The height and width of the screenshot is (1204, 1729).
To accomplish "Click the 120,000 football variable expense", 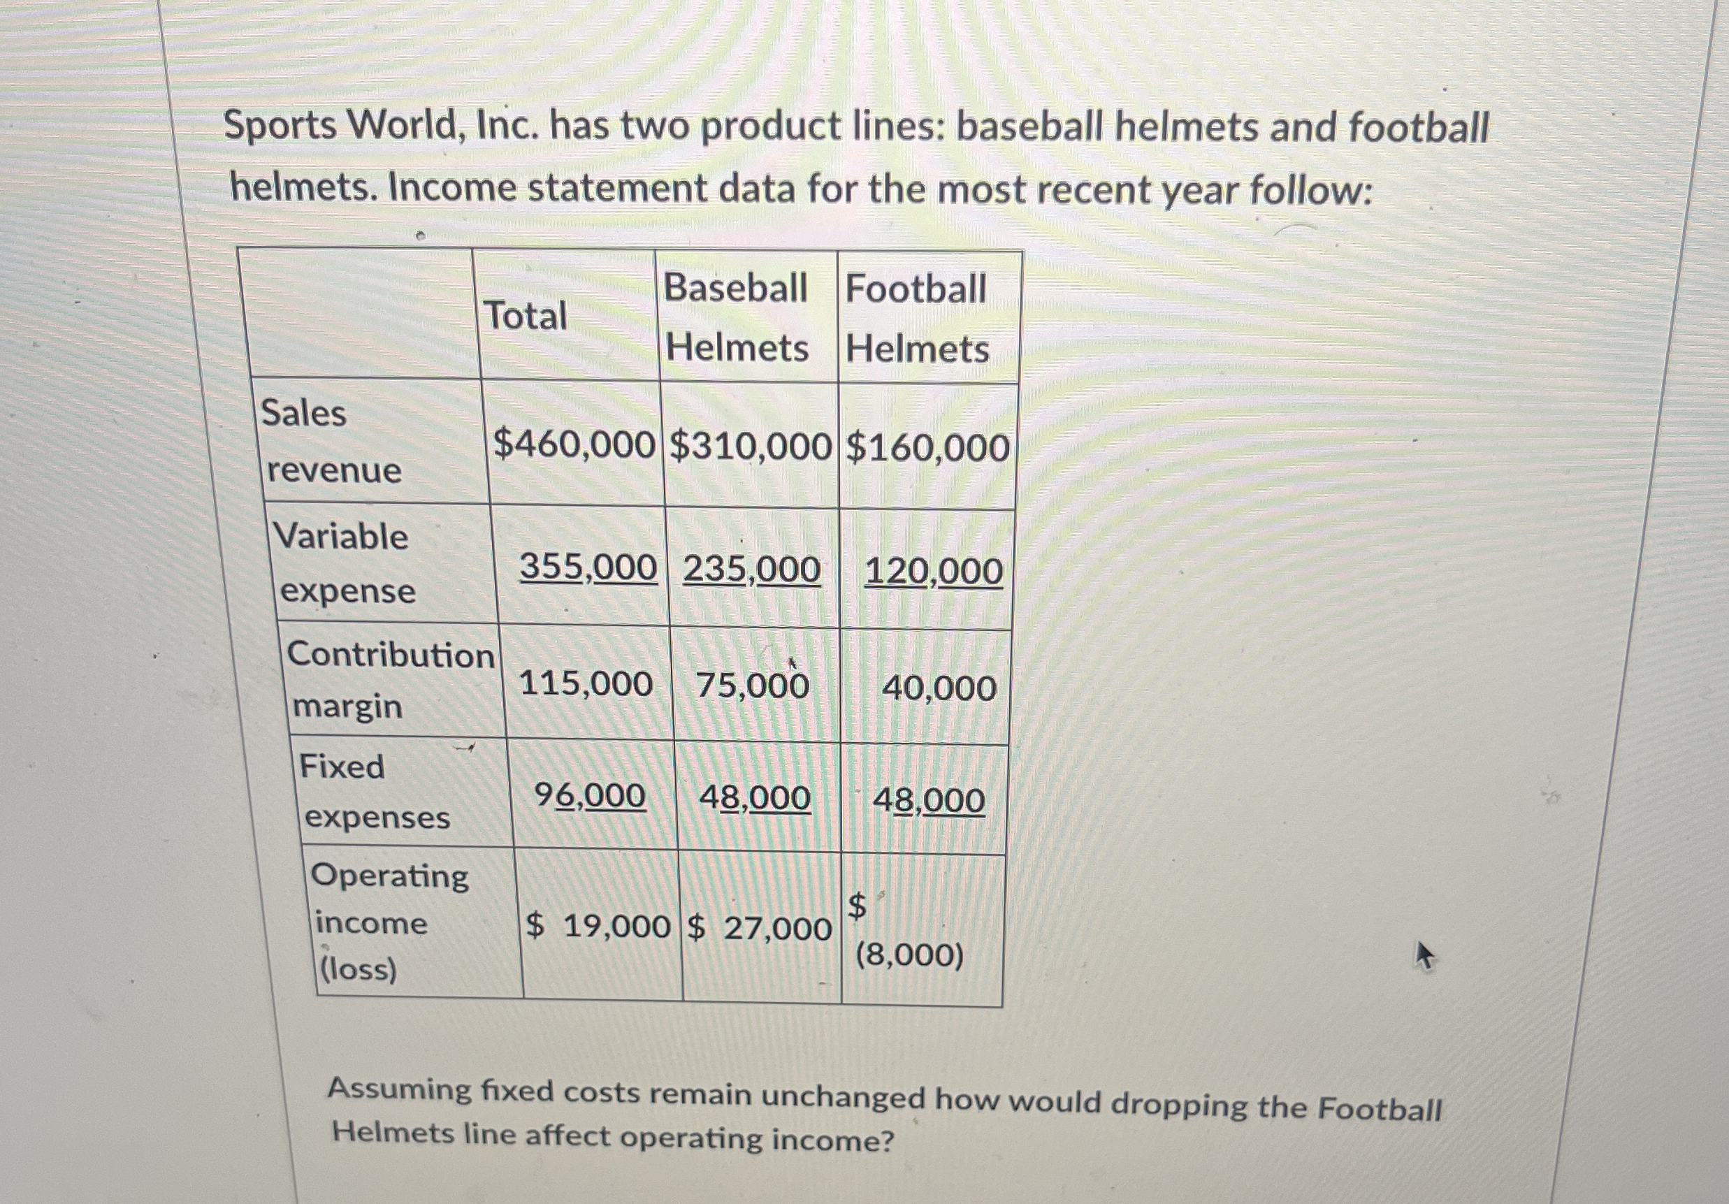I will click(x=933, y=572).
